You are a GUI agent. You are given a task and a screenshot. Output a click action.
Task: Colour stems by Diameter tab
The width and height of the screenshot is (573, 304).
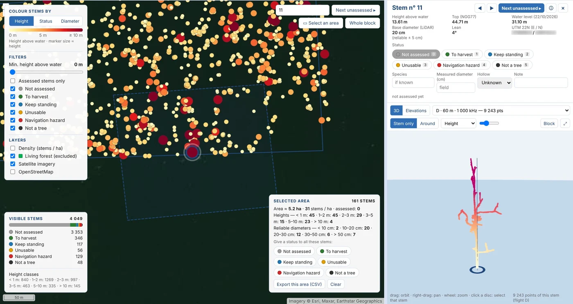[70, 21]
